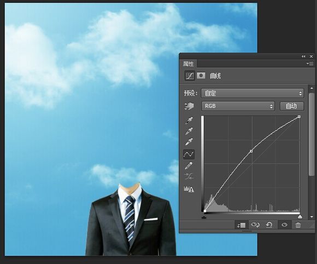Select the edit points curve tool
This screenshot has height=264, width=317.
(189, 154)
